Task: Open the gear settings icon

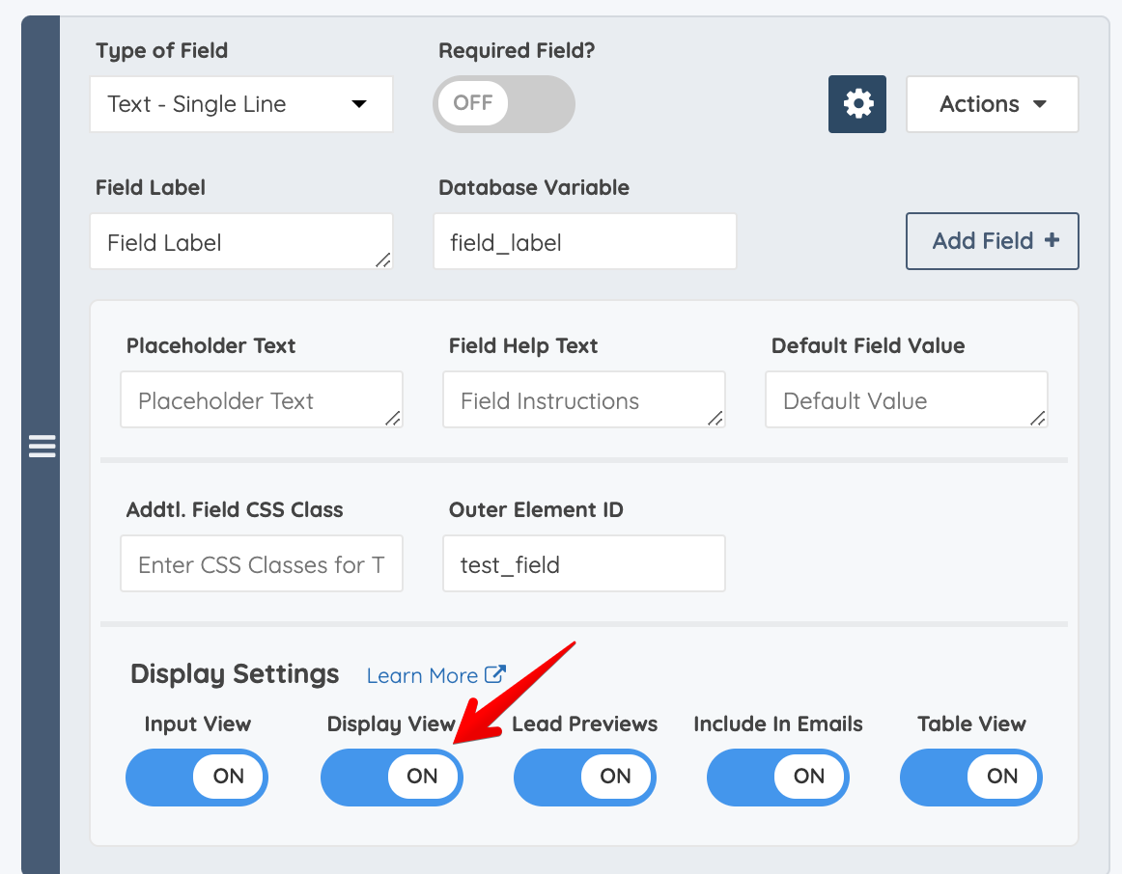Action: [856, 103]
